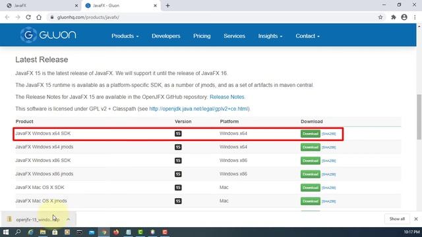Image resolution: width=422 pixels, height=237 pixels.
Task: Reload the page with refresh icon
Action: (x=28, y=17)
